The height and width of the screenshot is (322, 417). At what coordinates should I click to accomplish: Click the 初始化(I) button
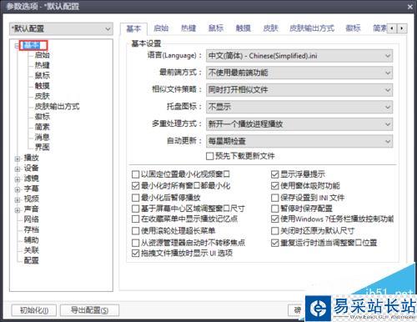tap(34, 310)
